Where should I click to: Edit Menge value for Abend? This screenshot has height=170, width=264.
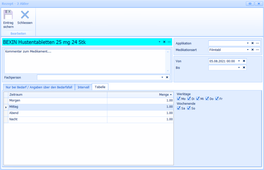tap(140, 113)
